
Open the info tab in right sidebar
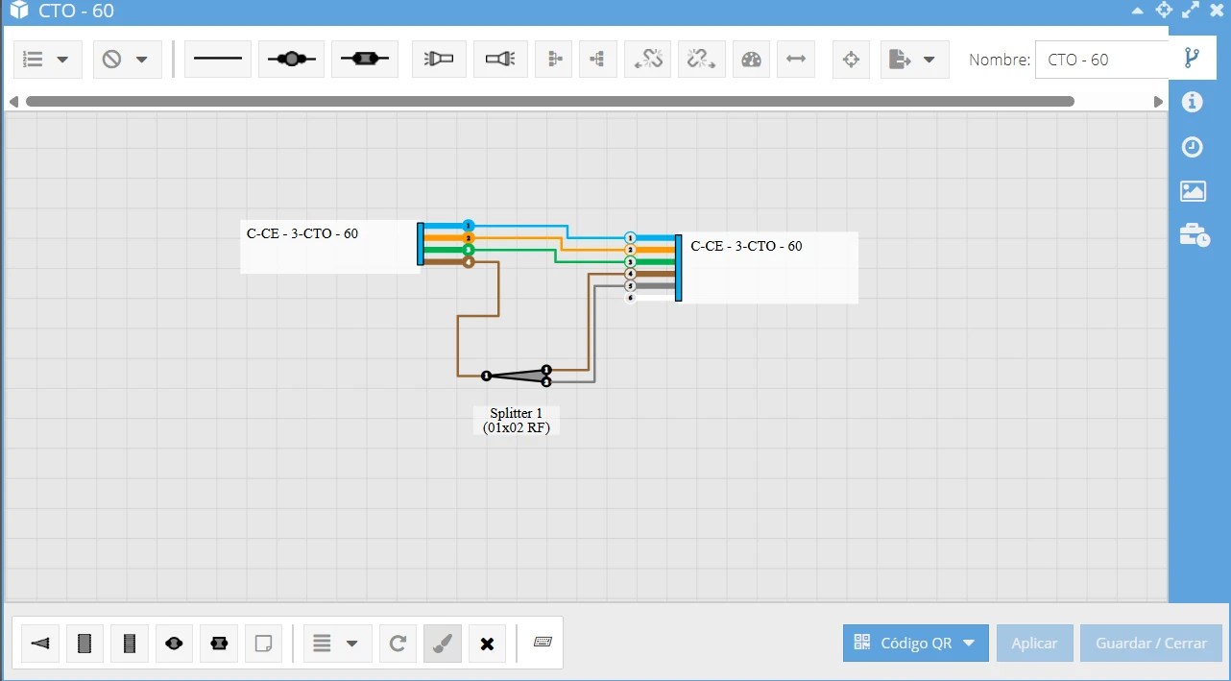tap(1192, 102)
